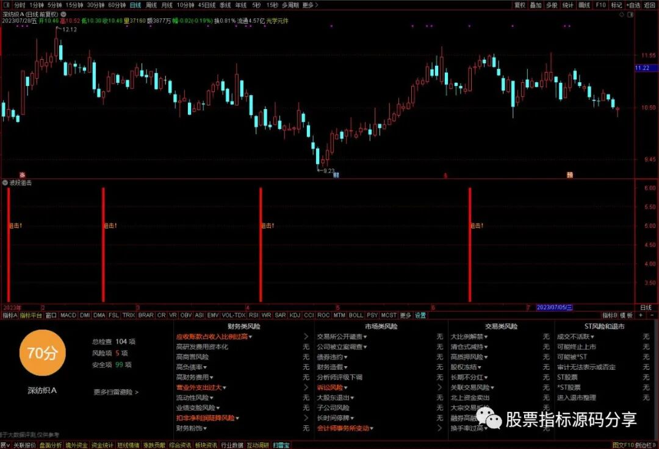Click the 多股 multi-stock button

tap(552, 5)
